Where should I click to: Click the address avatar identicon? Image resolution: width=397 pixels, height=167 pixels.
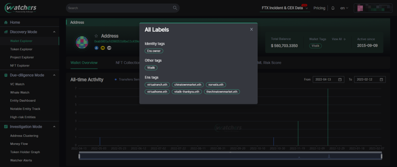[x=82, y=42]
